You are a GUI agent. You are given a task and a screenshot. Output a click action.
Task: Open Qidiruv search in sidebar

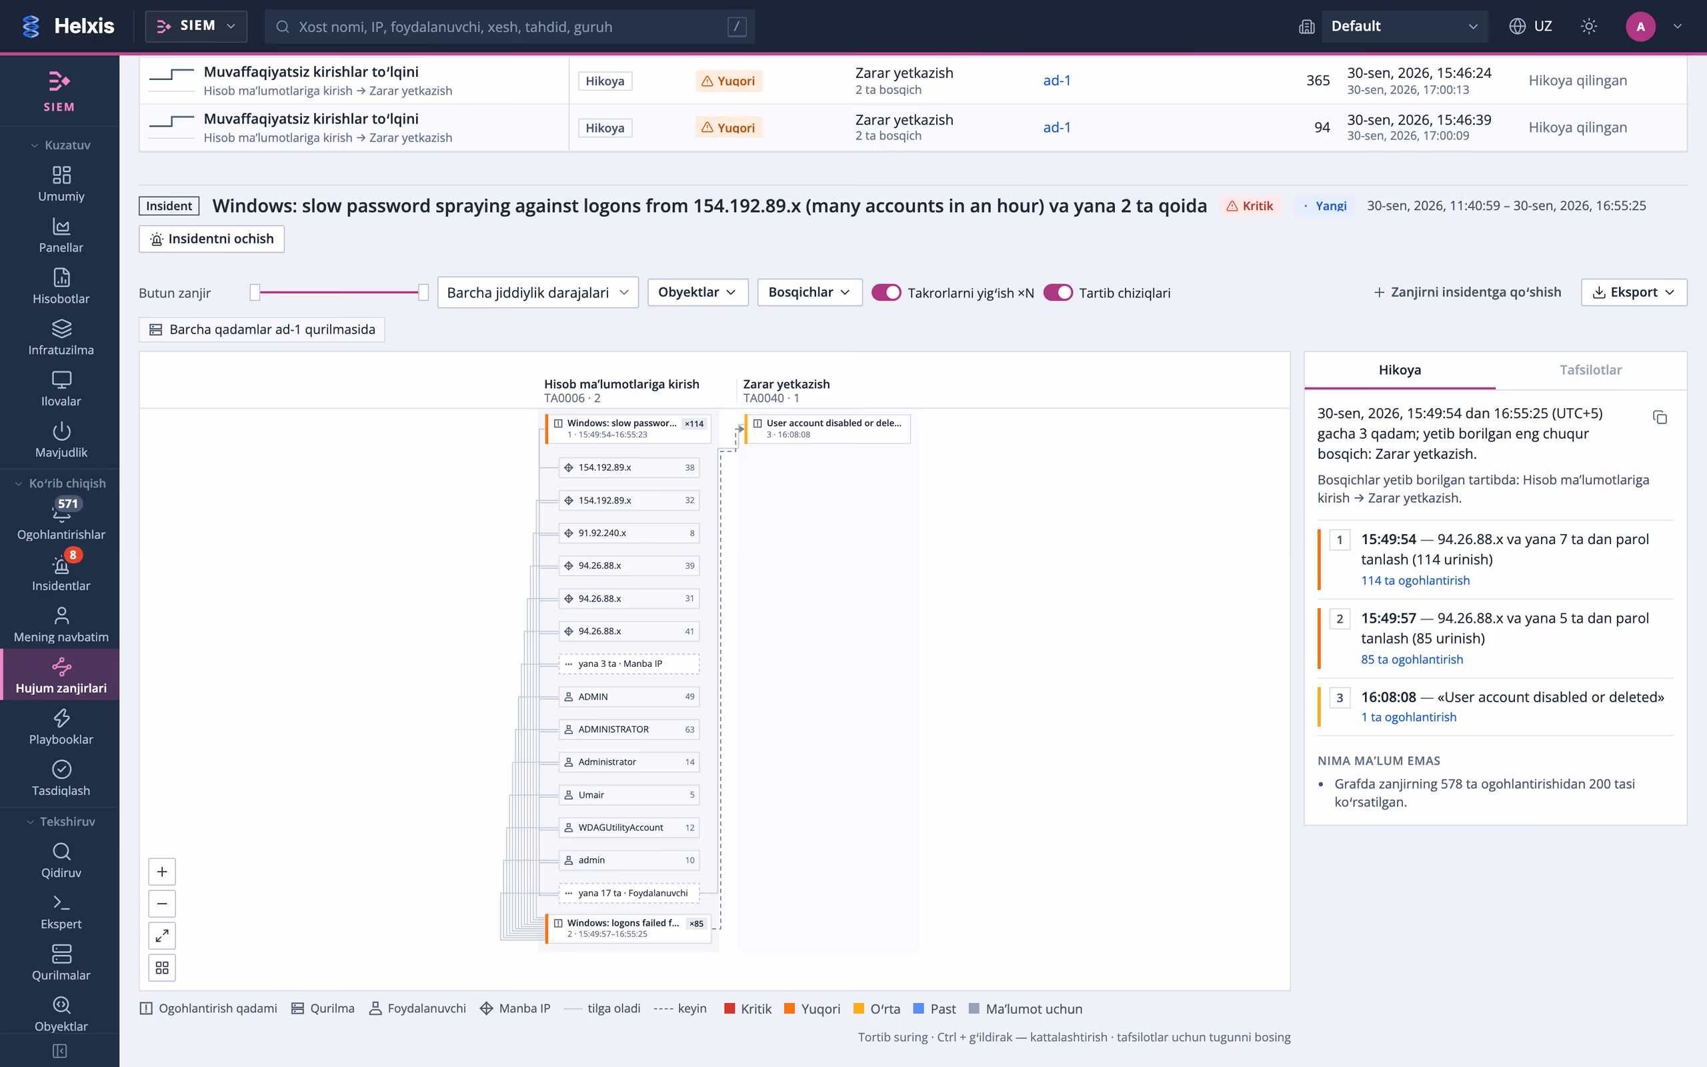(61, 860)
